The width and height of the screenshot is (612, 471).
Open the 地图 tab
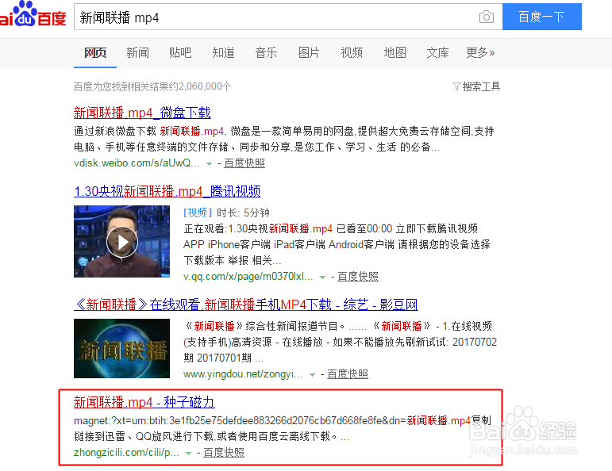tap(395, 52)
